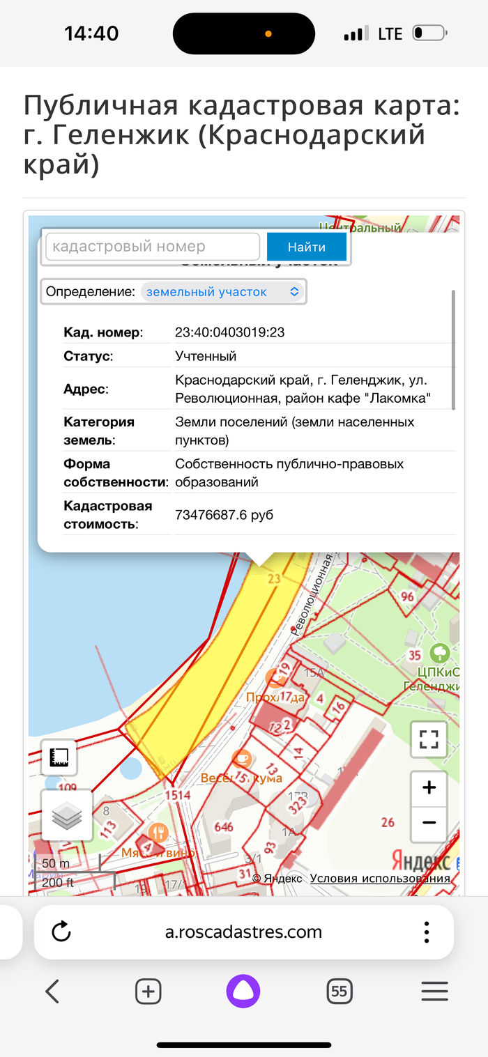Focus the кадастровый номер input field
The width and height of the screenshot is (488, 1057).
[153, 247]
